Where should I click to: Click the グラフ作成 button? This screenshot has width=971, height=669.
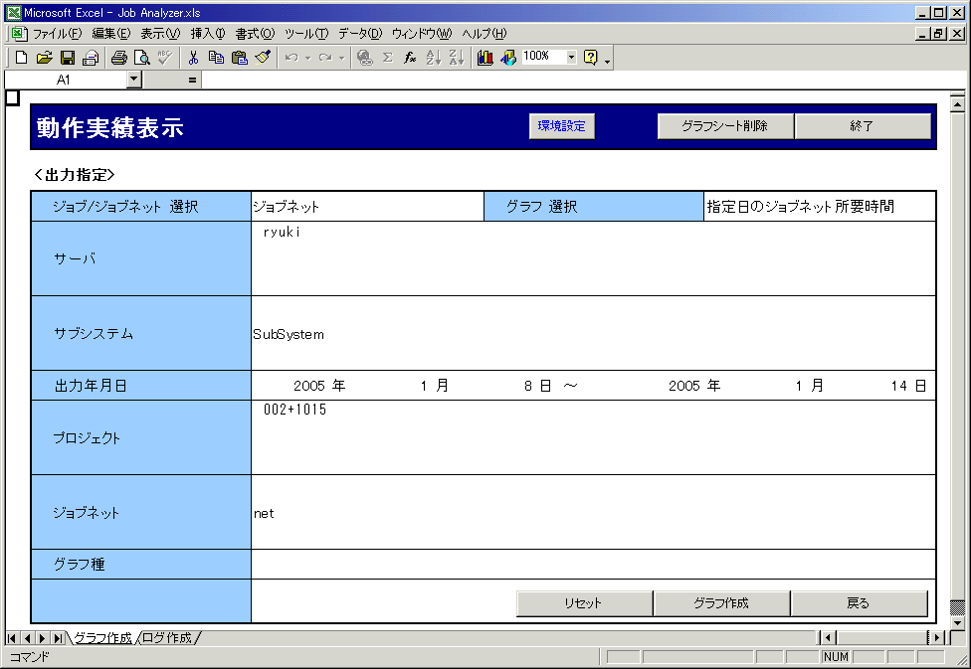(721, 603)
